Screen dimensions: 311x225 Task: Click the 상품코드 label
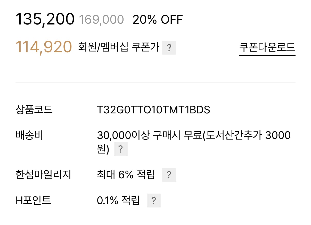tap(34, 110)
